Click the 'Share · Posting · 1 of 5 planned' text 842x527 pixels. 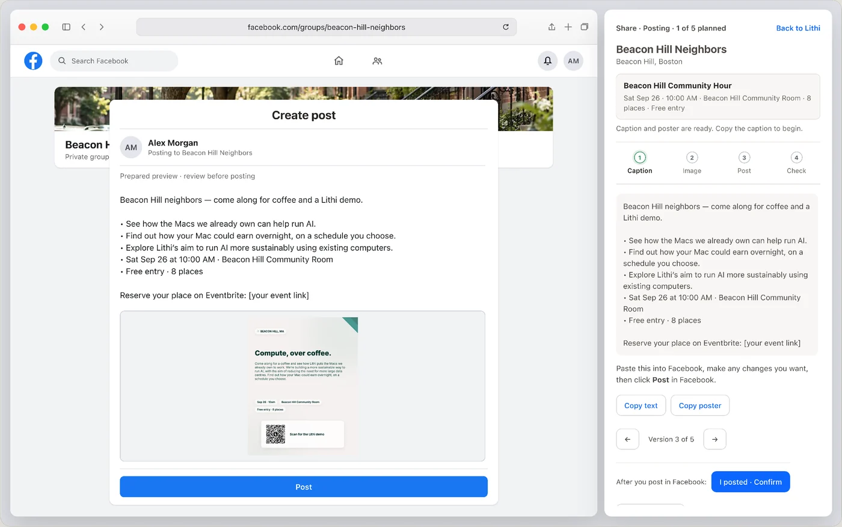671,28
